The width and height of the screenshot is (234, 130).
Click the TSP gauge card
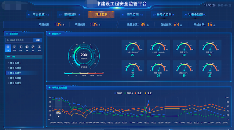[133, 69]
